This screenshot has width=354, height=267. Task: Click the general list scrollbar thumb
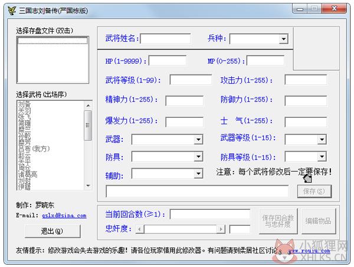pyautogui.click(x=88, y=125)
